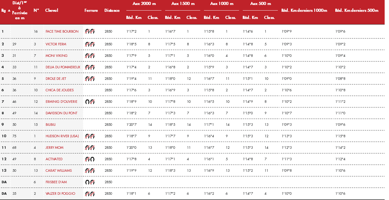Screen dimensions: 389x200
Task: Sort by the N° column header
Action: tap(36, 10)
